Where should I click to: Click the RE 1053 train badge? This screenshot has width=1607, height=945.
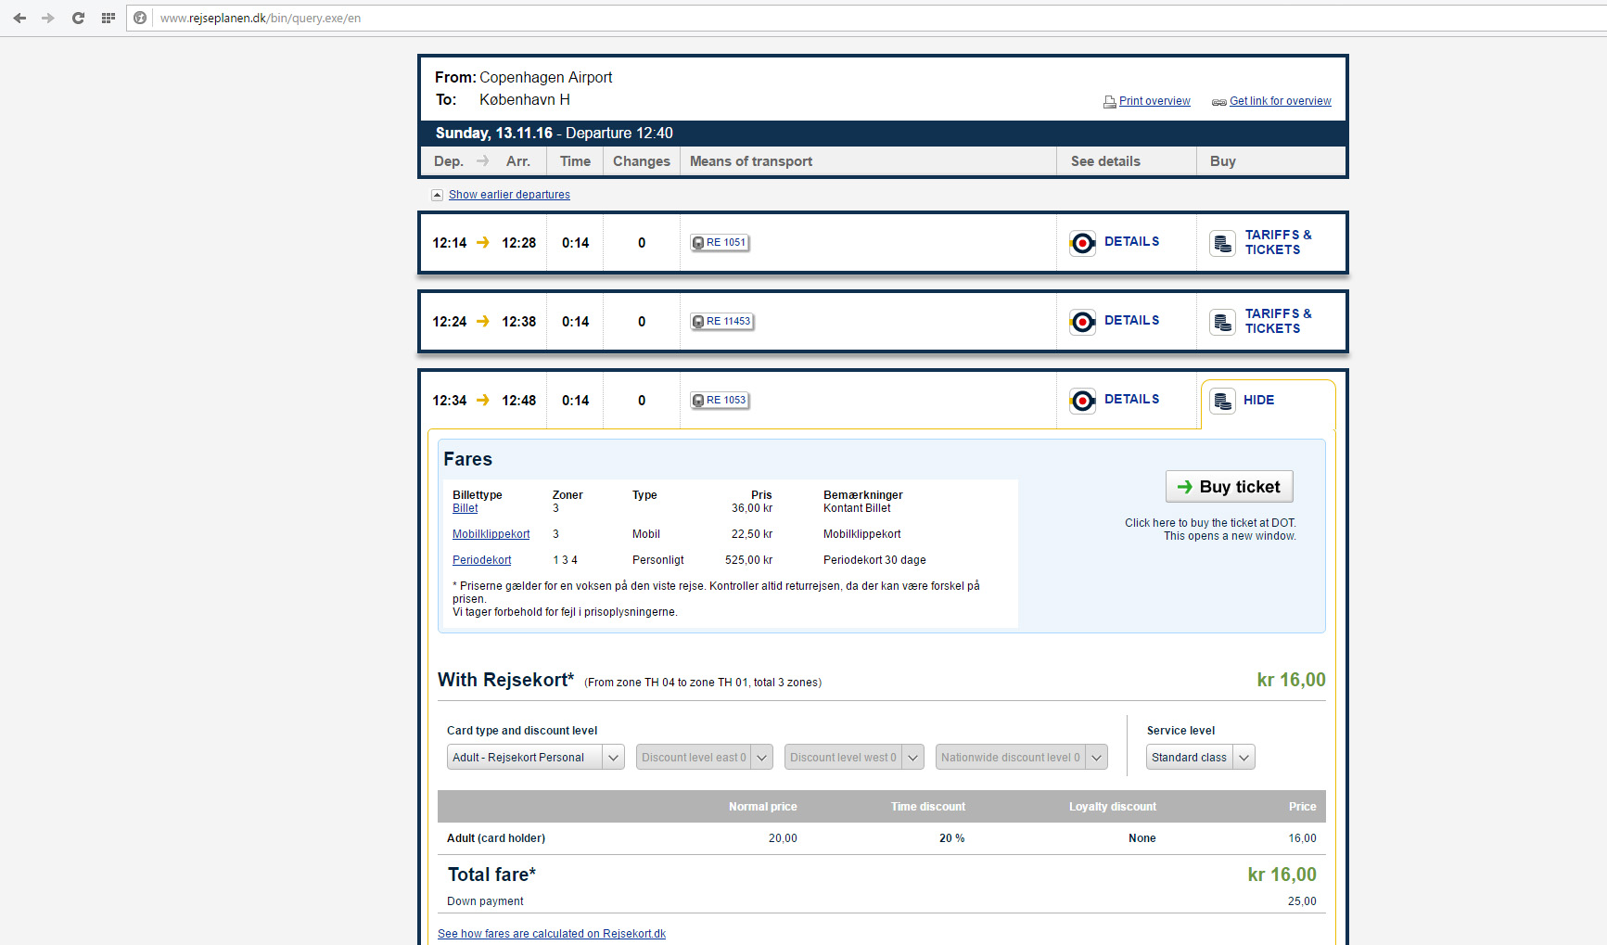720,401
